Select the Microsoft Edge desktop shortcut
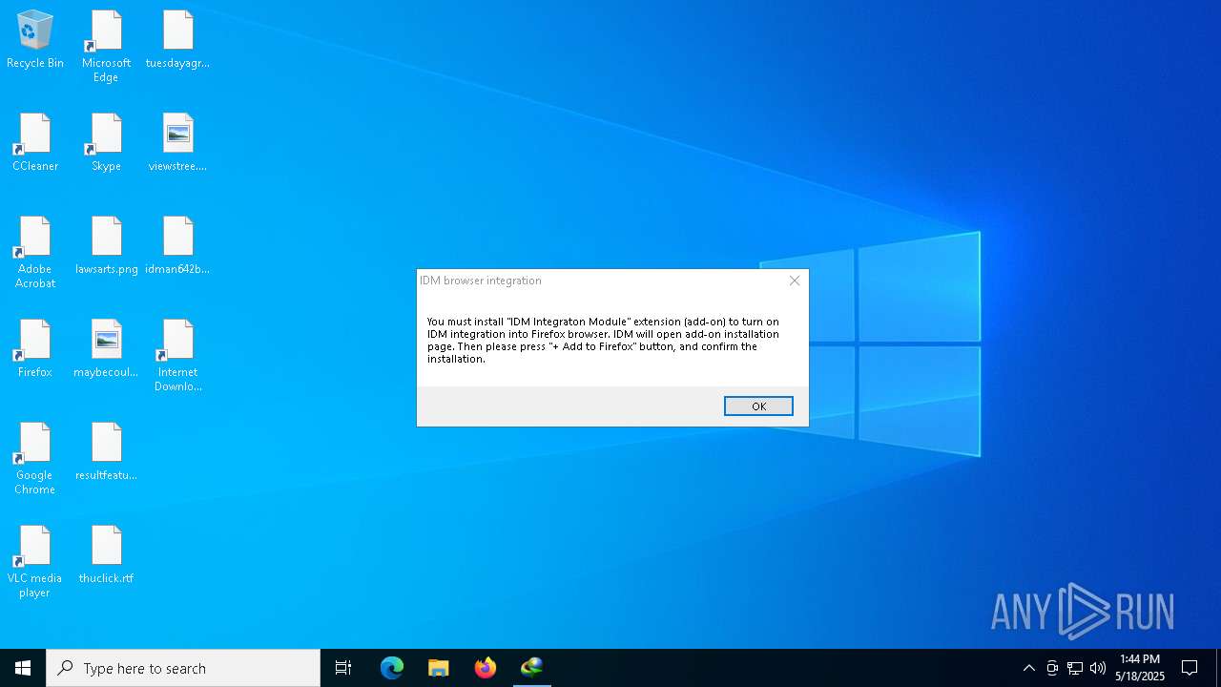Image resolution: width=1221 pixels, height=687 pixels. [x=106, y=47]
